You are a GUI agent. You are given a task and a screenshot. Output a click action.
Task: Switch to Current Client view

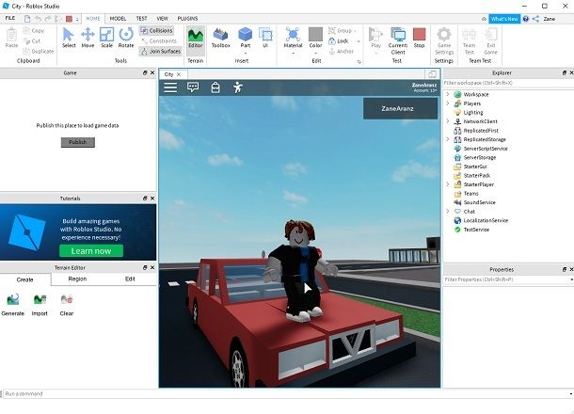[398, 41]
